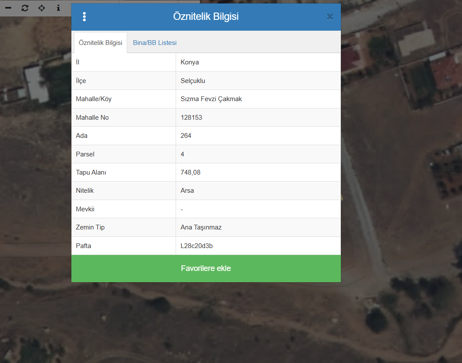Click the zoom-out minus icon in the toolbar
Viewport: 462px width, 363px height.
click(x=8, y=8)
